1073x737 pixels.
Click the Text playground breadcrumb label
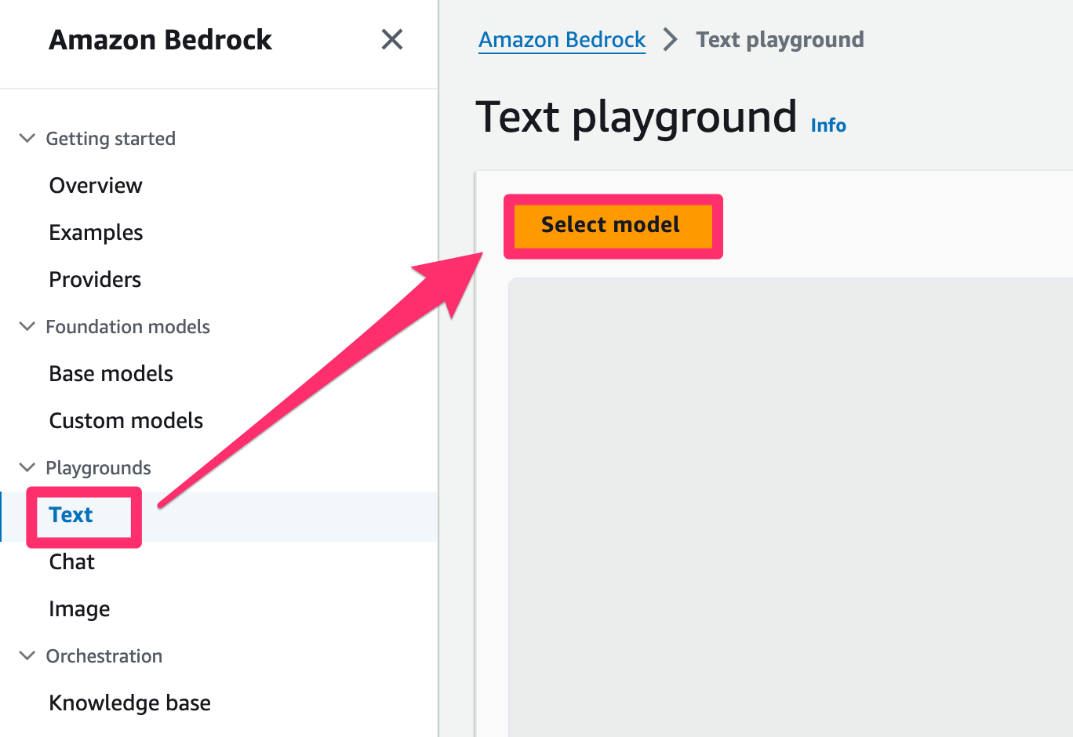point(779,39)
